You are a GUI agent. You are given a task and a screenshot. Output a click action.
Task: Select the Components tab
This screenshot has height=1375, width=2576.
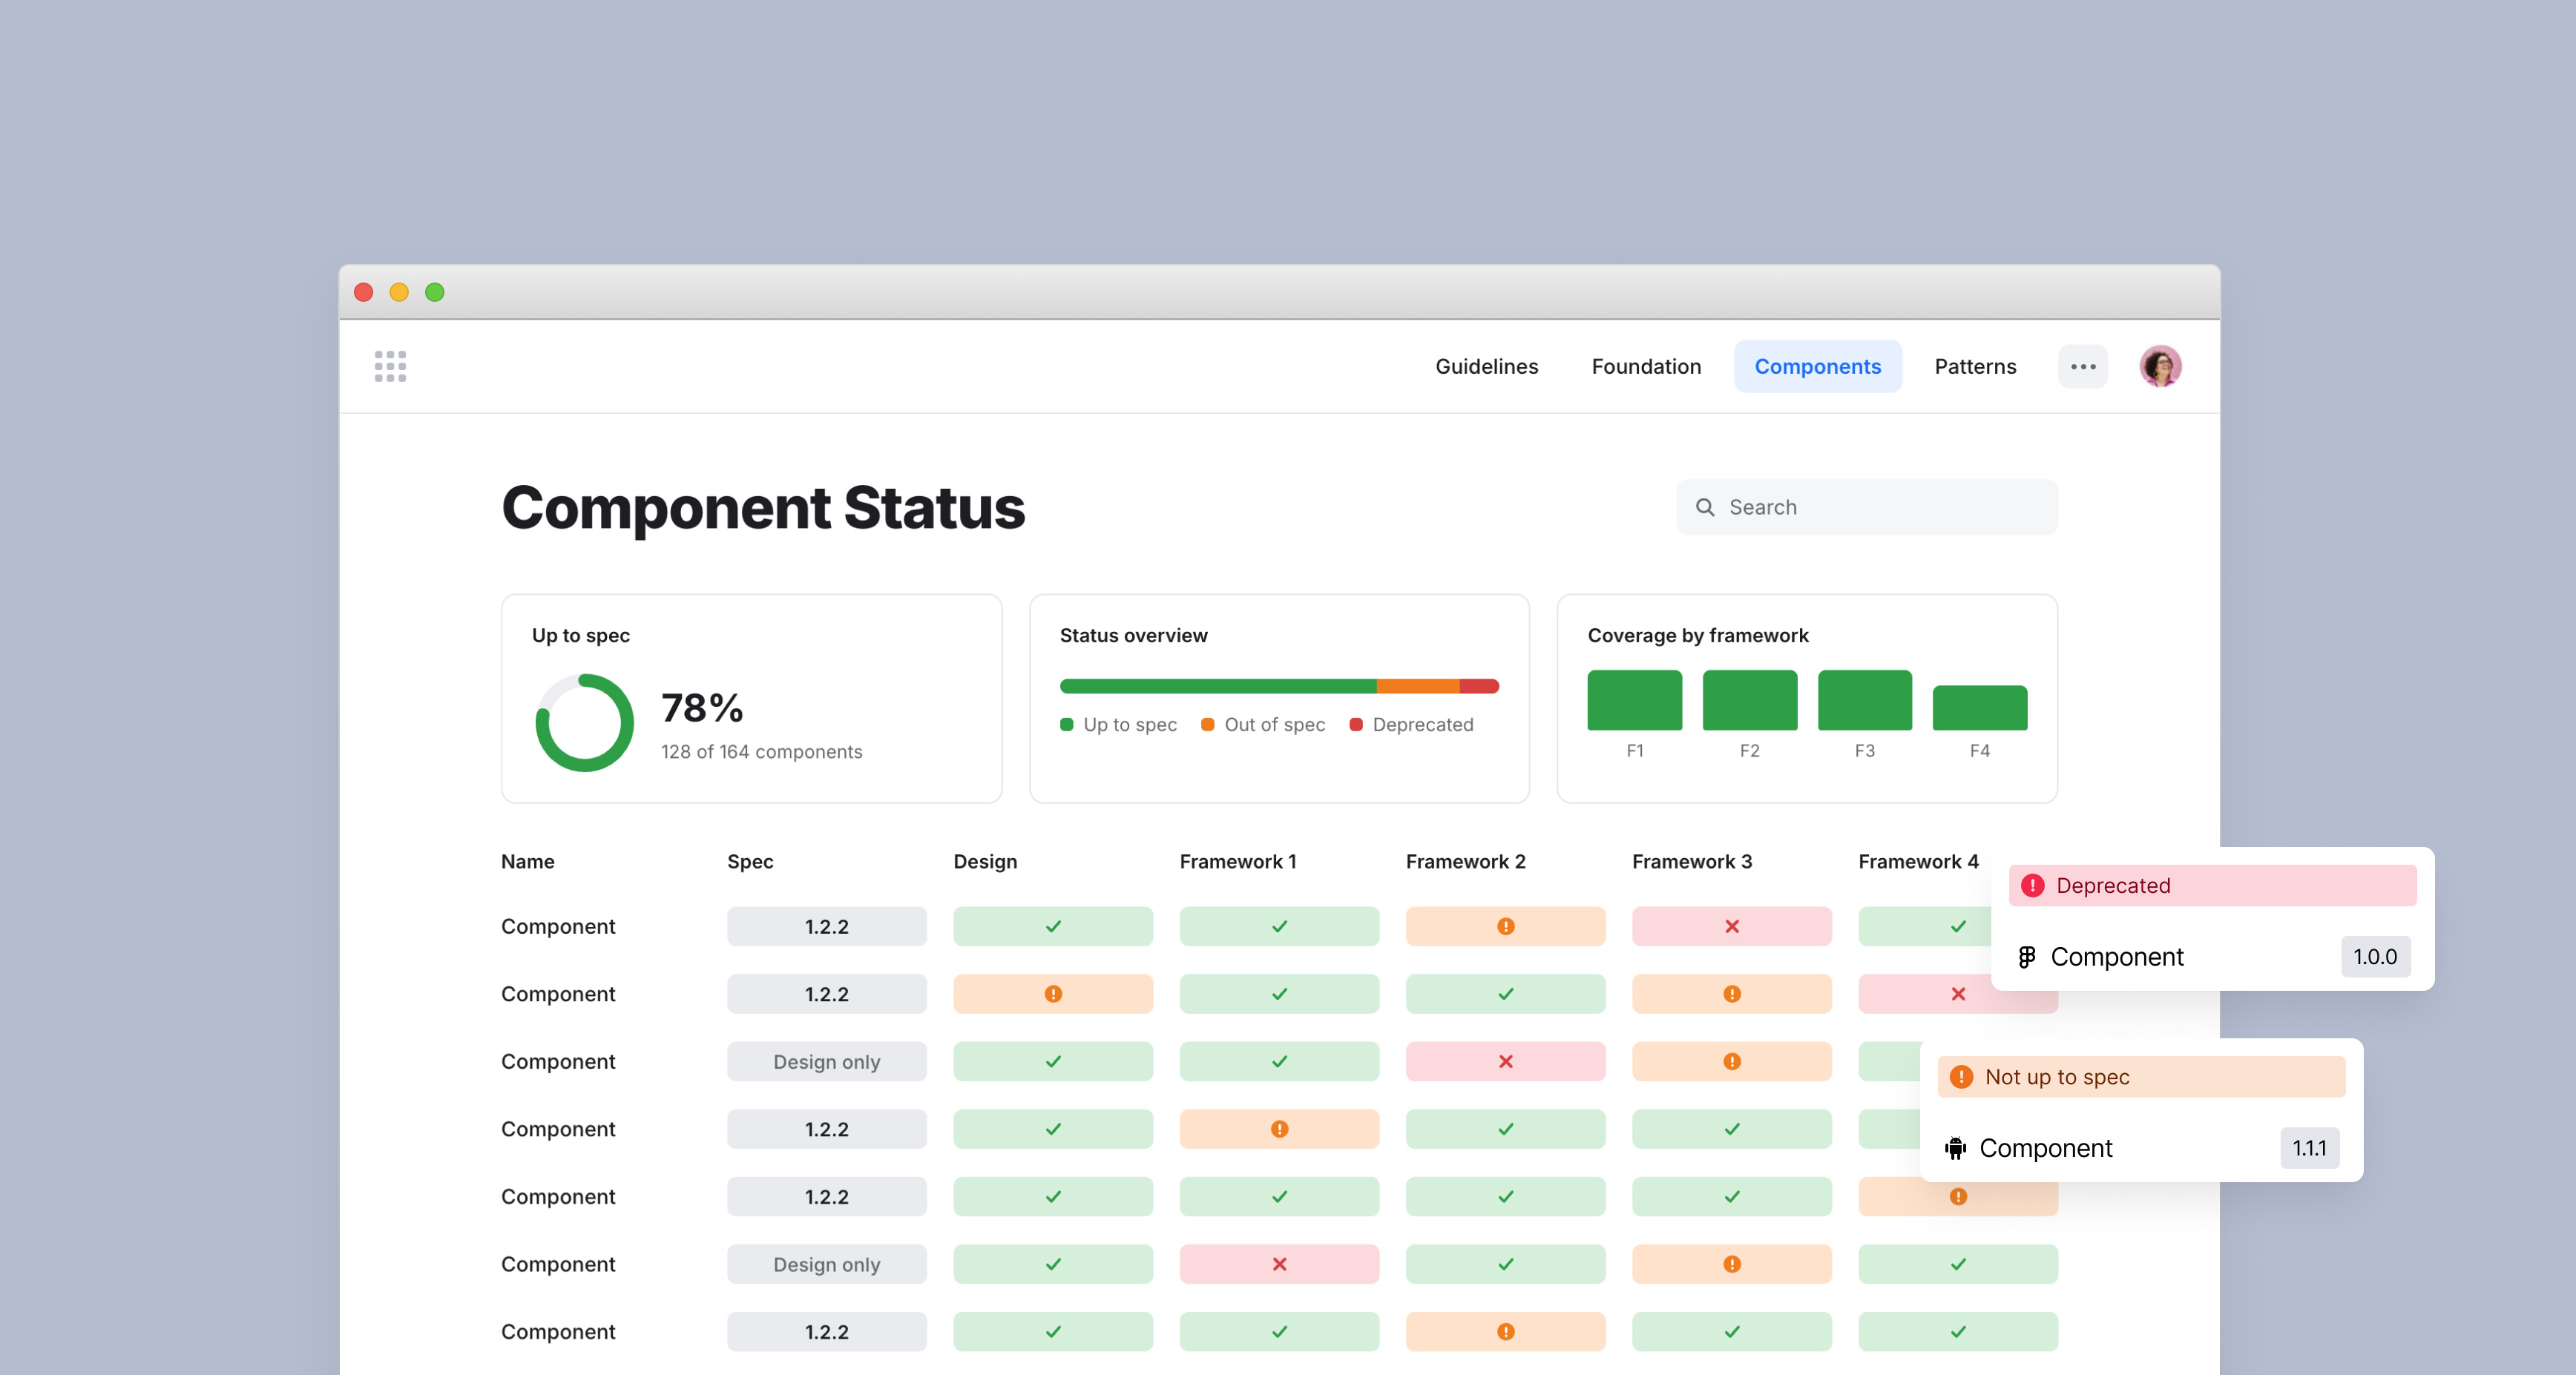[1817, 366]
